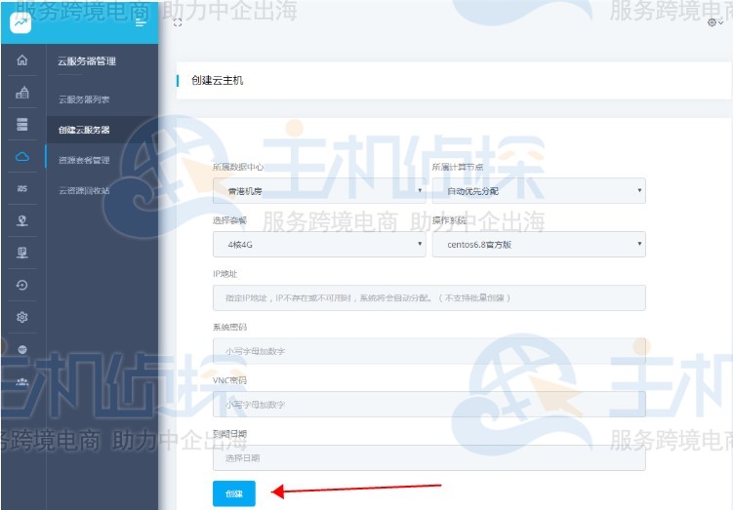Click the 系统密码 input field
The width and height of the screenshot is (733, 510).
tap(429, 351)
